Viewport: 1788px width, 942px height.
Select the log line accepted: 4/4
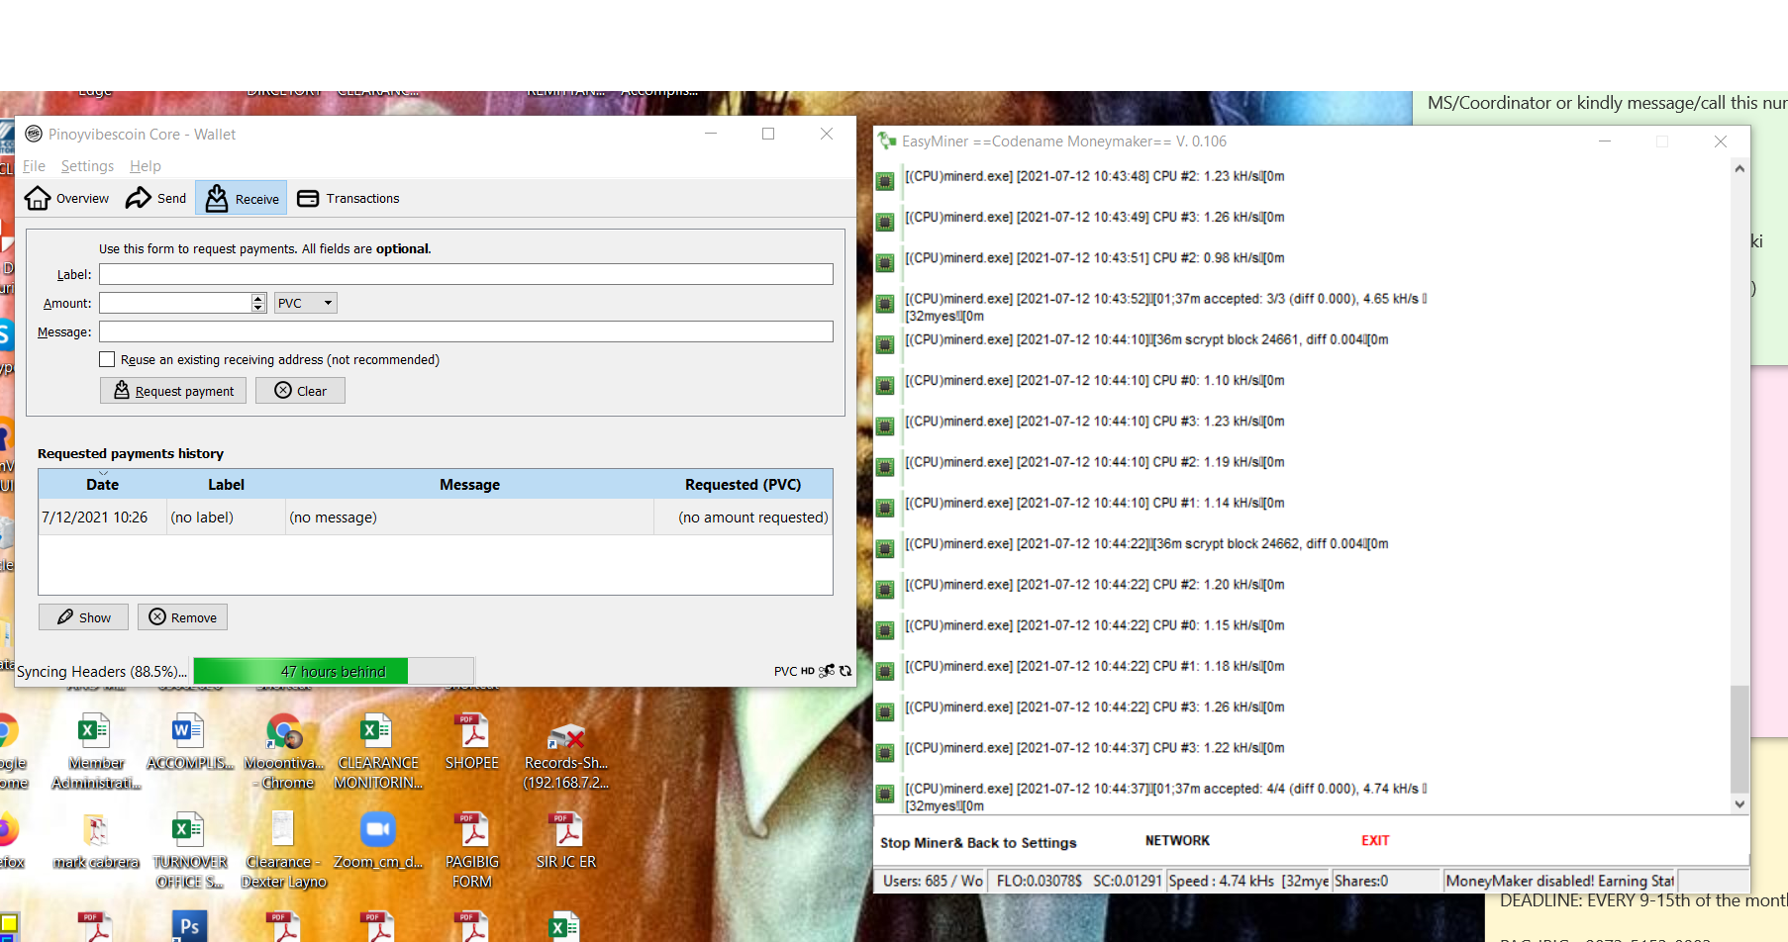click(x=1166, y=797)
